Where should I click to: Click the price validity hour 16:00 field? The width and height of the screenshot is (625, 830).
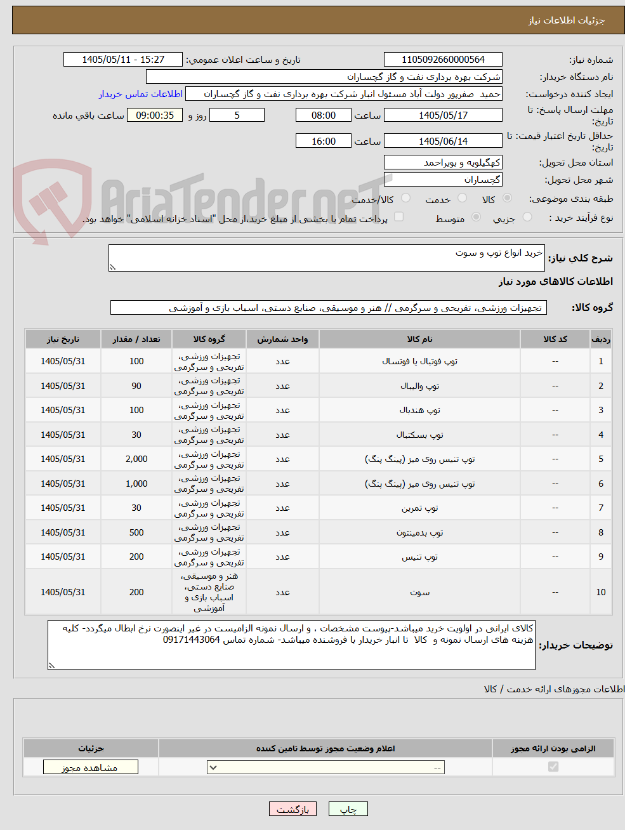click(324, 141)
